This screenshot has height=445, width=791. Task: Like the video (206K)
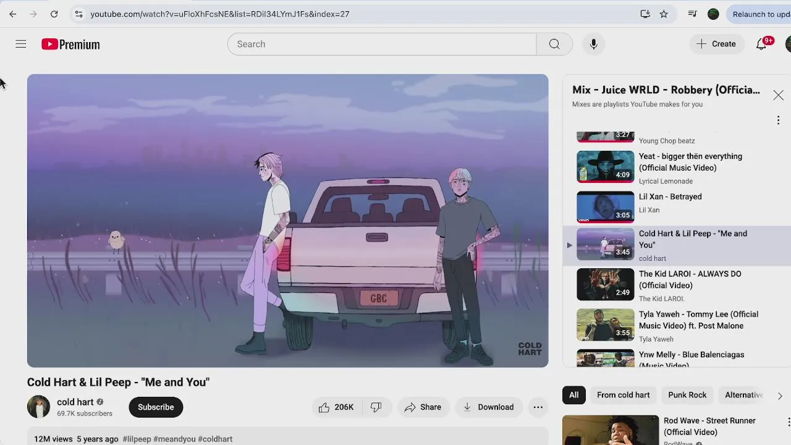pyautogui.click(x=337, y=407)
